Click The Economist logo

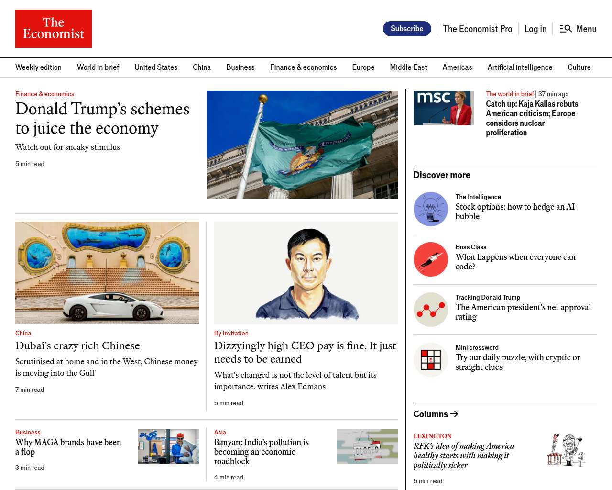(54, 29)
